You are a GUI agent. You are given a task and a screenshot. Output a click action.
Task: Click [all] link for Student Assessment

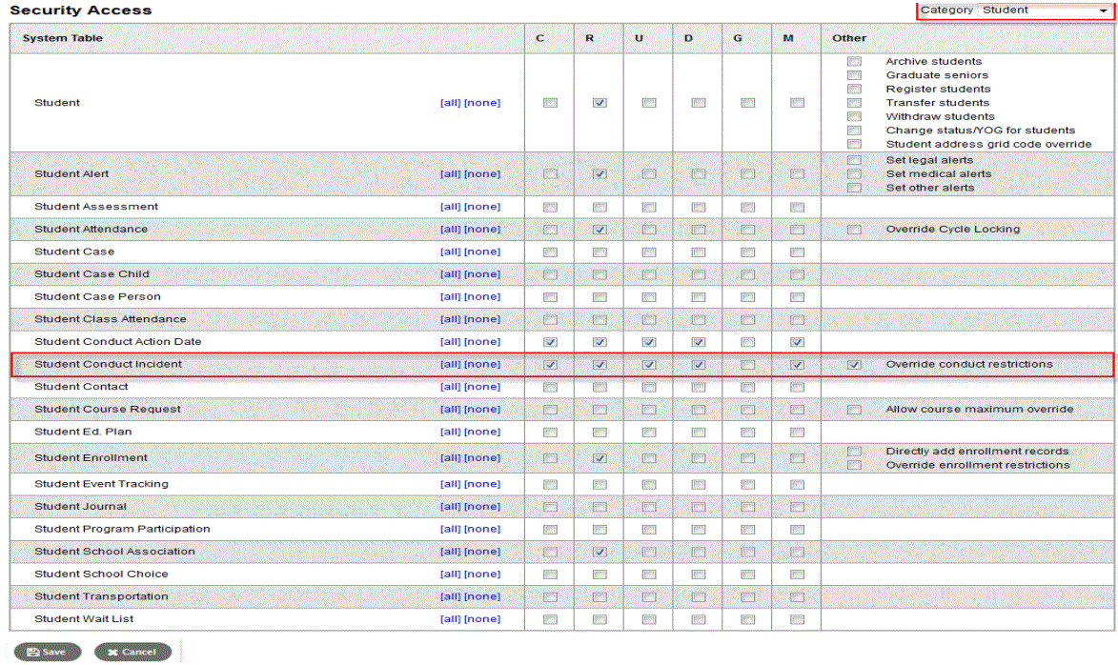(450, 207)
